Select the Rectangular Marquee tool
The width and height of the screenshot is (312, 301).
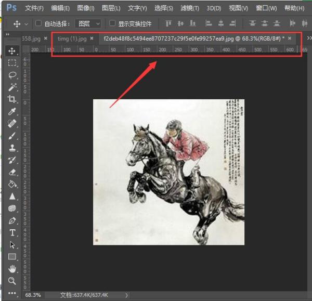tap(12, 63)
